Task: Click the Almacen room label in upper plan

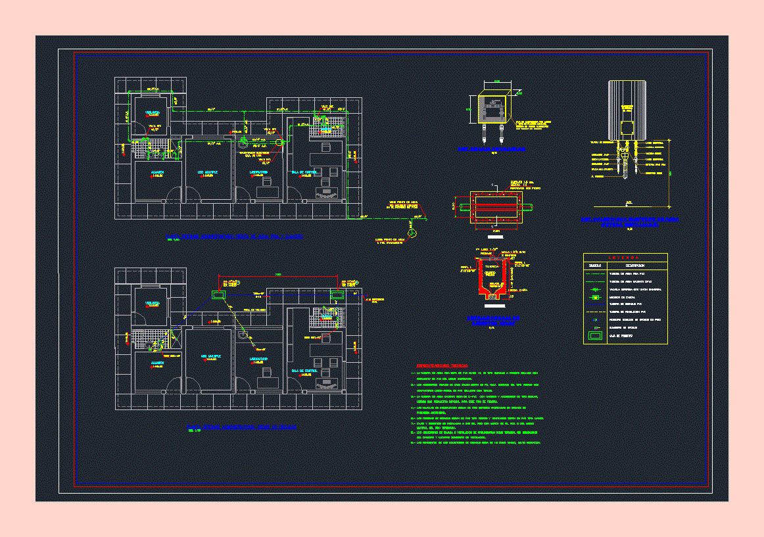Action: click(x=158, y=173)
